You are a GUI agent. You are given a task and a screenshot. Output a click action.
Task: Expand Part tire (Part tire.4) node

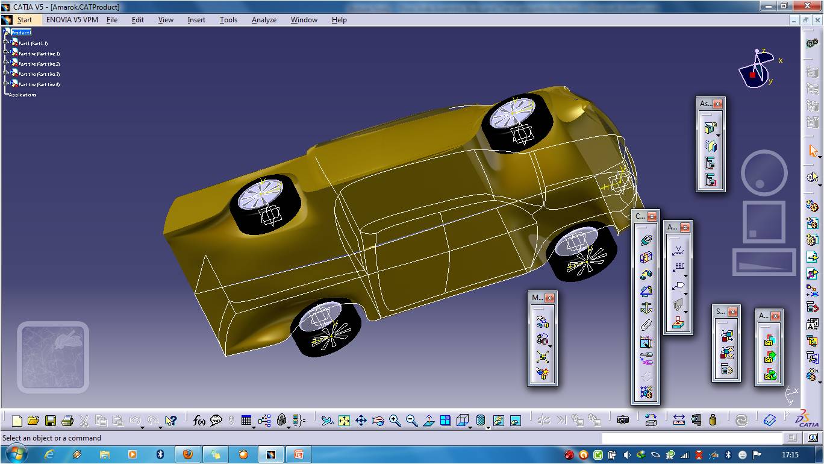[x=5, y=84]
